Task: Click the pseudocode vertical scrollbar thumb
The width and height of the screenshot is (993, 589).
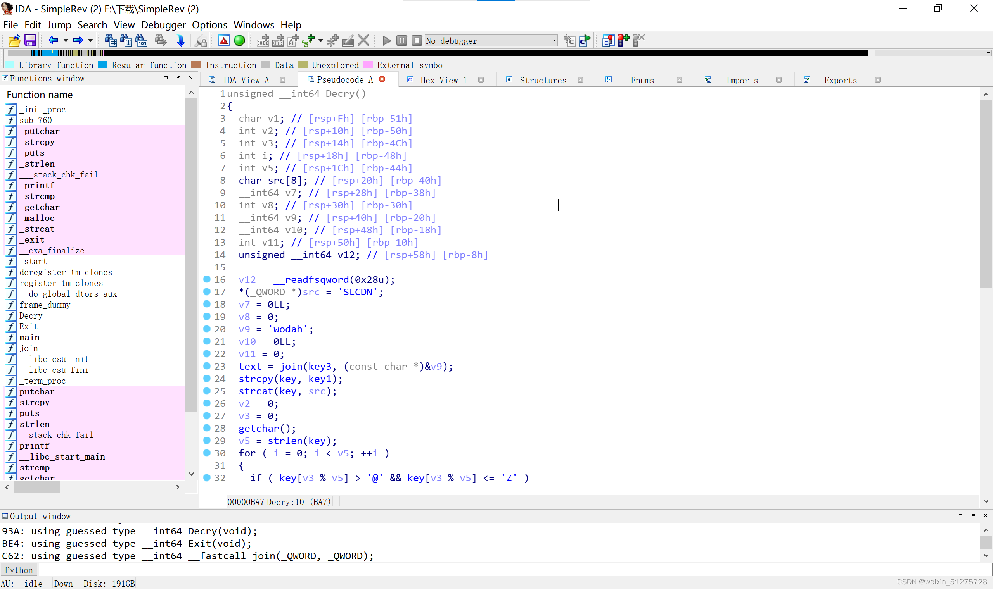Action: [986, 195]
